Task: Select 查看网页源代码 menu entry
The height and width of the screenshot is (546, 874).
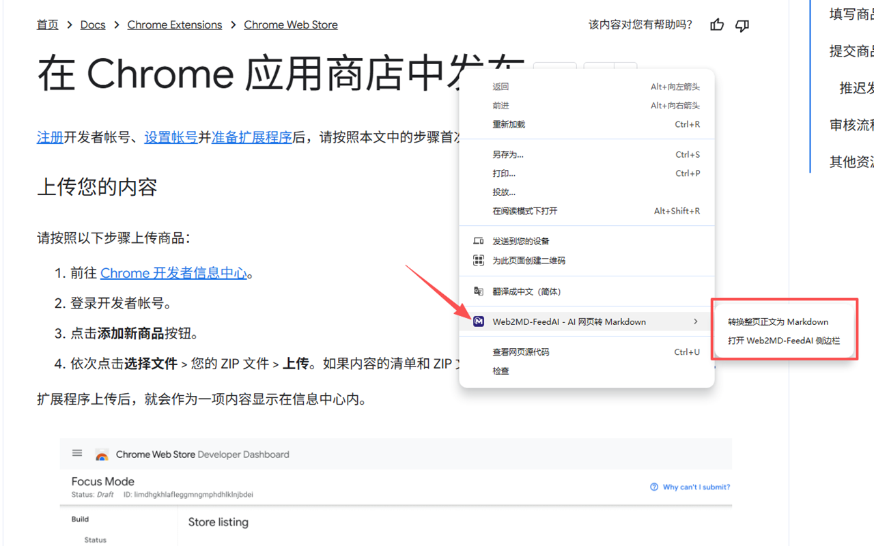Action: [587, 352]
